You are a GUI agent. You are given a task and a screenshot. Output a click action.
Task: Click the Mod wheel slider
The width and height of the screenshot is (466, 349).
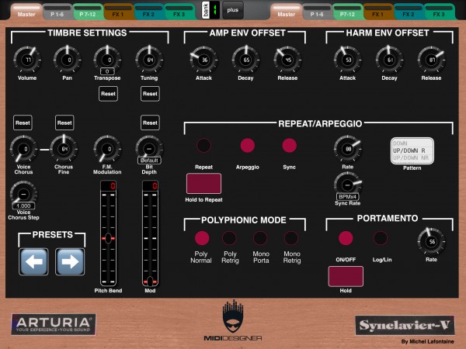(x=150, y=233)
